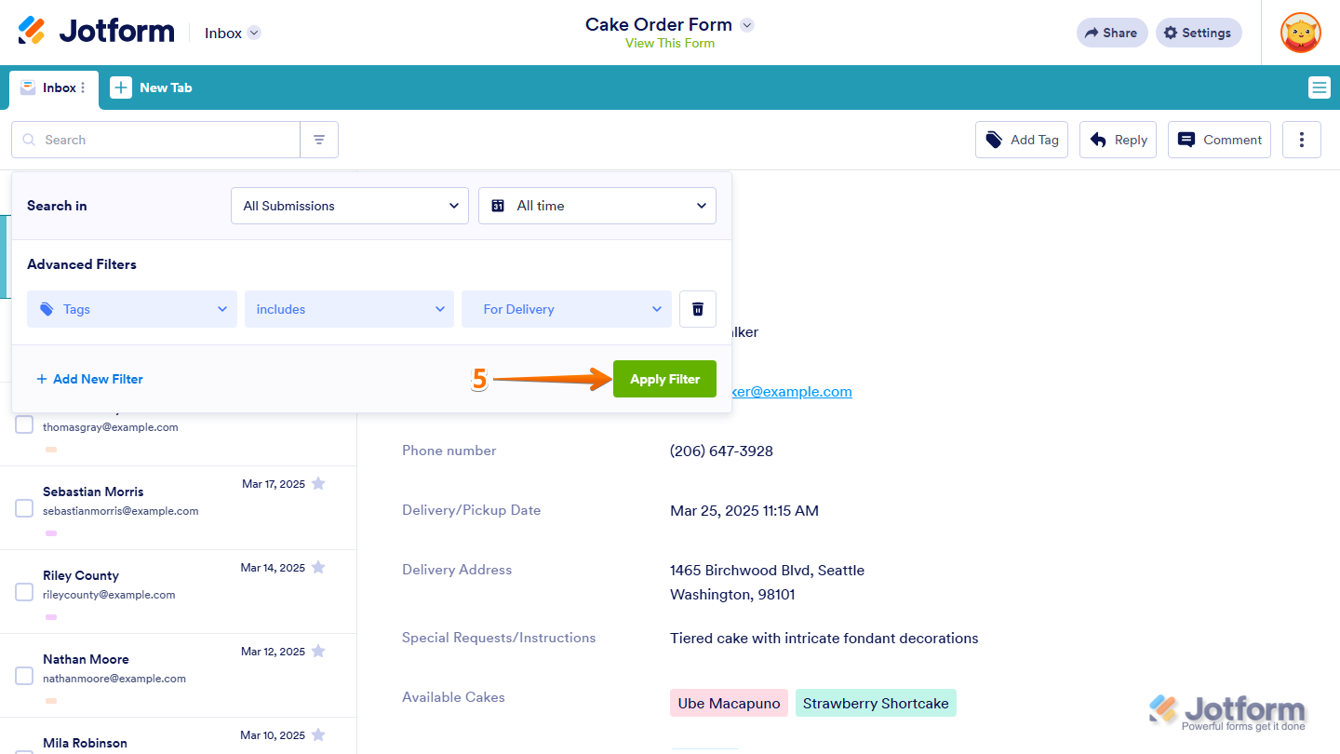
Task: Open the hamburger menu on the right
Action: (1319, 87)
